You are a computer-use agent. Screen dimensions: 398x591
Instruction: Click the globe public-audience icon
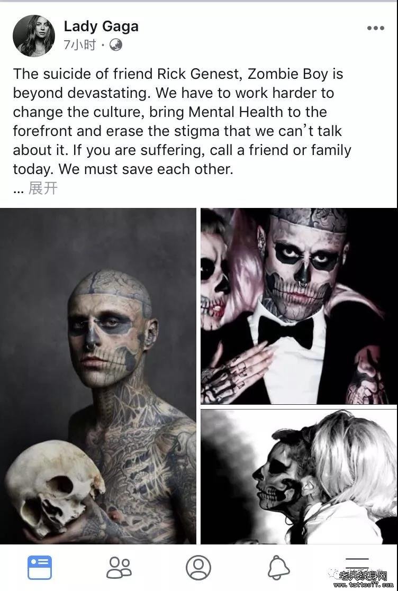pyautogui.click(x=116, y=45)
